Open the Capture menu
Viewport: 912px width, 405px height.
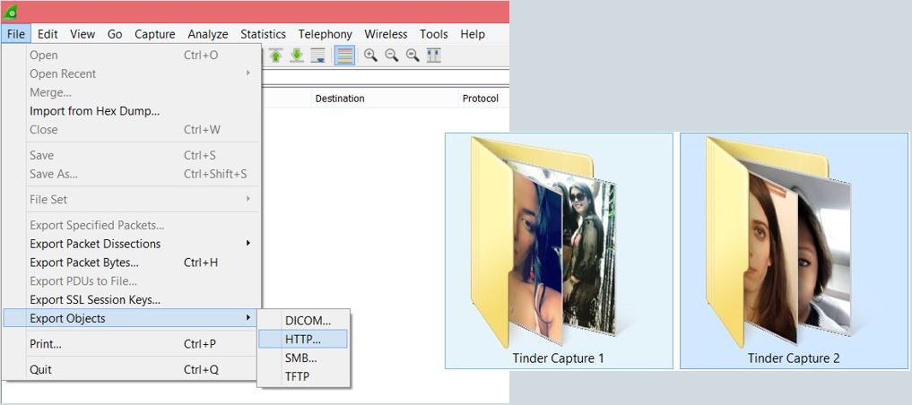pyautogui.click(x=155, y=34)
